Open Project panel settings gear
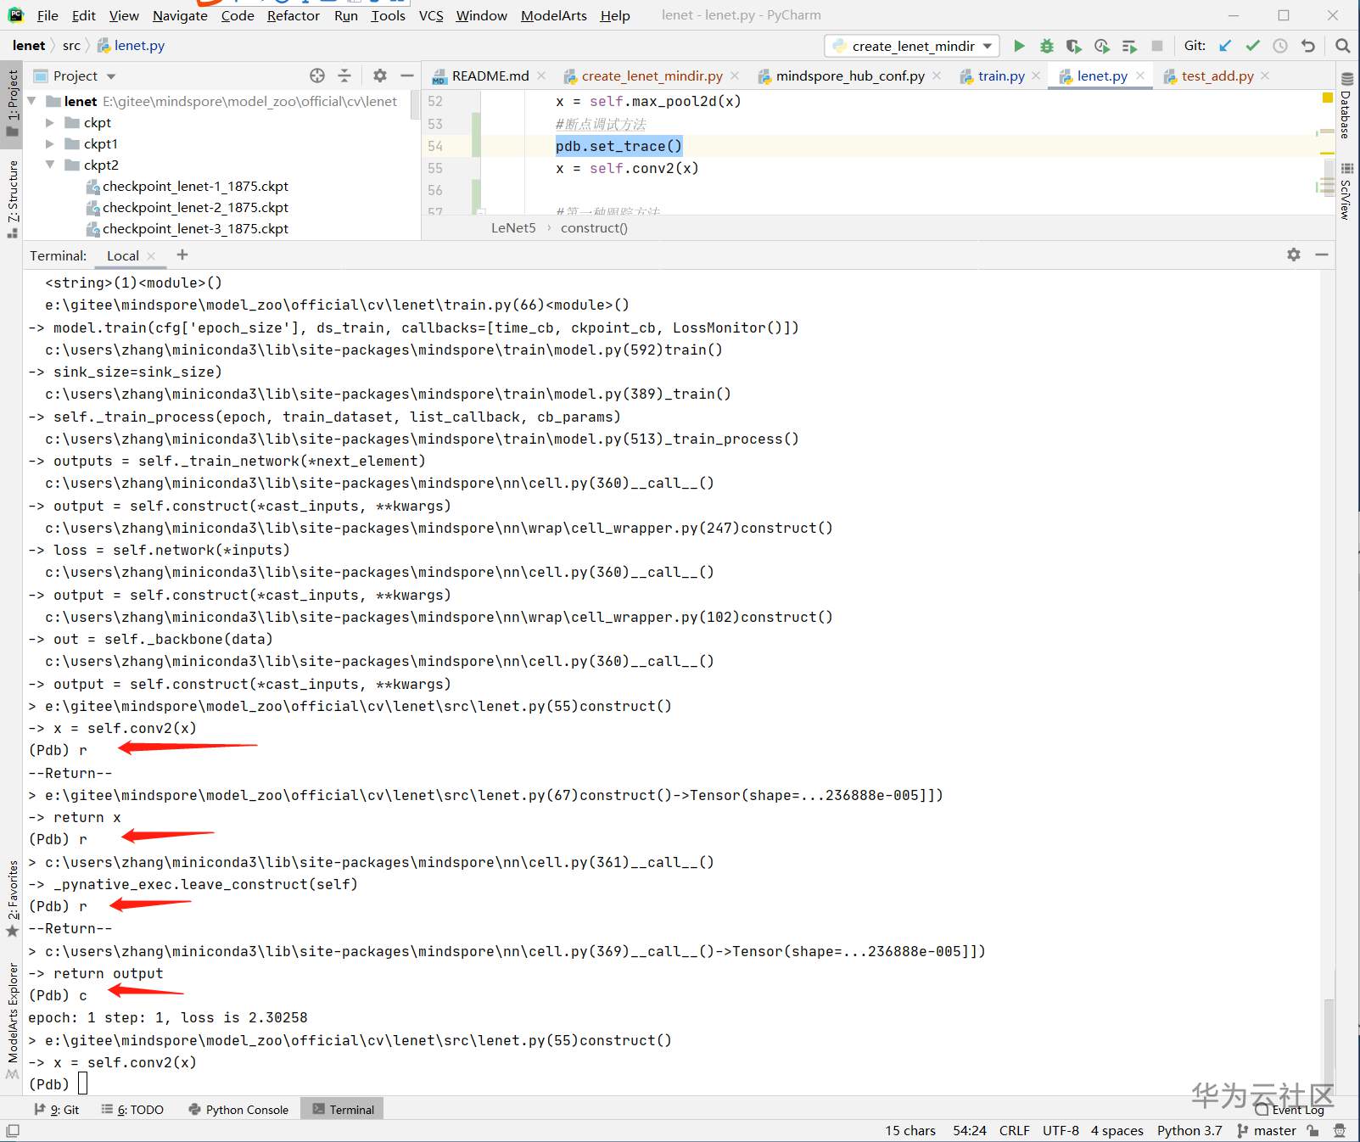This screenshot has width=1360, height=1142. [380, 76]
